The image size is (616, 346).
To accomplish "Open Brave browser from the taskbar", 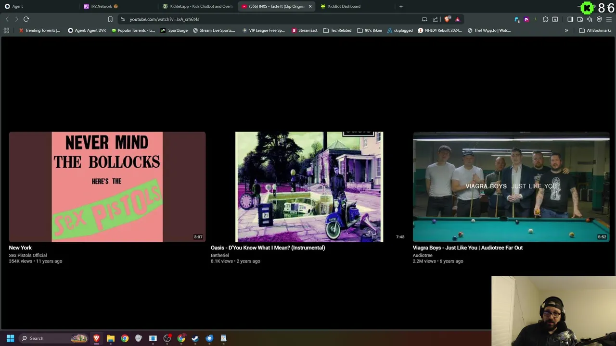I will point(97,338).
